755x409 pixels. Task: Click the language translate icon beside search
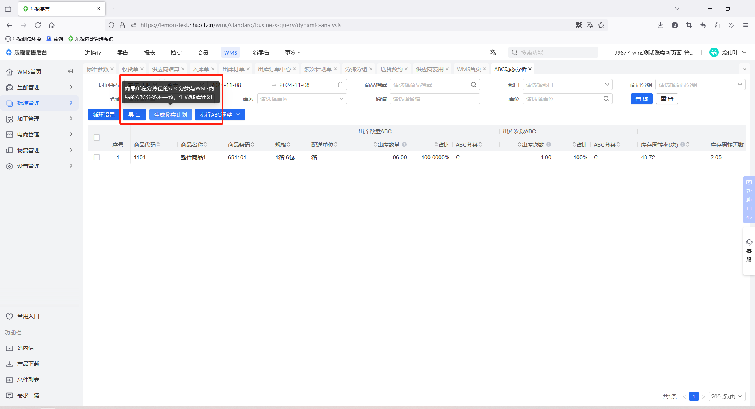[x=493, y=52]
